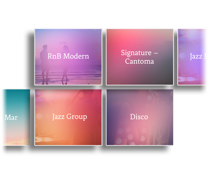Click the word 'Signature' on red tile

(136, 53)
